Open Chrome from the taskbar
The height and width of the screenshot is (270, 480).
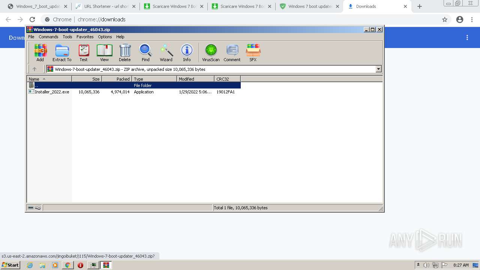tap(68, 265)
